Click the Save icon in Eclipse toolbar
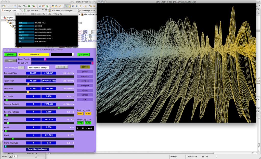Viewport: 261px width, 159px height. (x=8, y=6)
